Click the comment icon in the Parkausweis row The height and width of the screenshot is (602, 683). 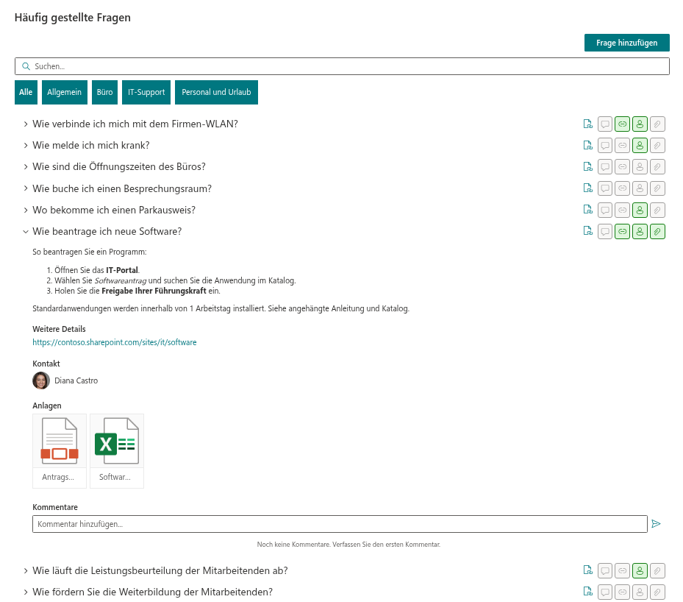[x=605, y=210]
